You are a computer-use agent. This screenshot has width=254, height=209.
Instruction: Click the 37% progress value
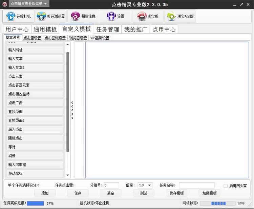[x=50, y=203]
